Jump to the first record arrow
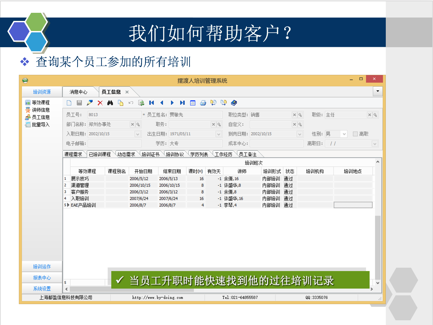The height and width of the screenshot is (325, 433). (151, 103)
